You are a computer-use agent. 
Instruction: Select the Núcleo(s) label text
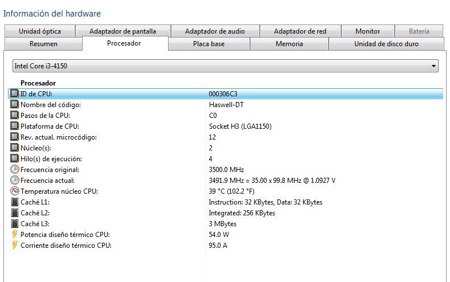tap(36, 148)
